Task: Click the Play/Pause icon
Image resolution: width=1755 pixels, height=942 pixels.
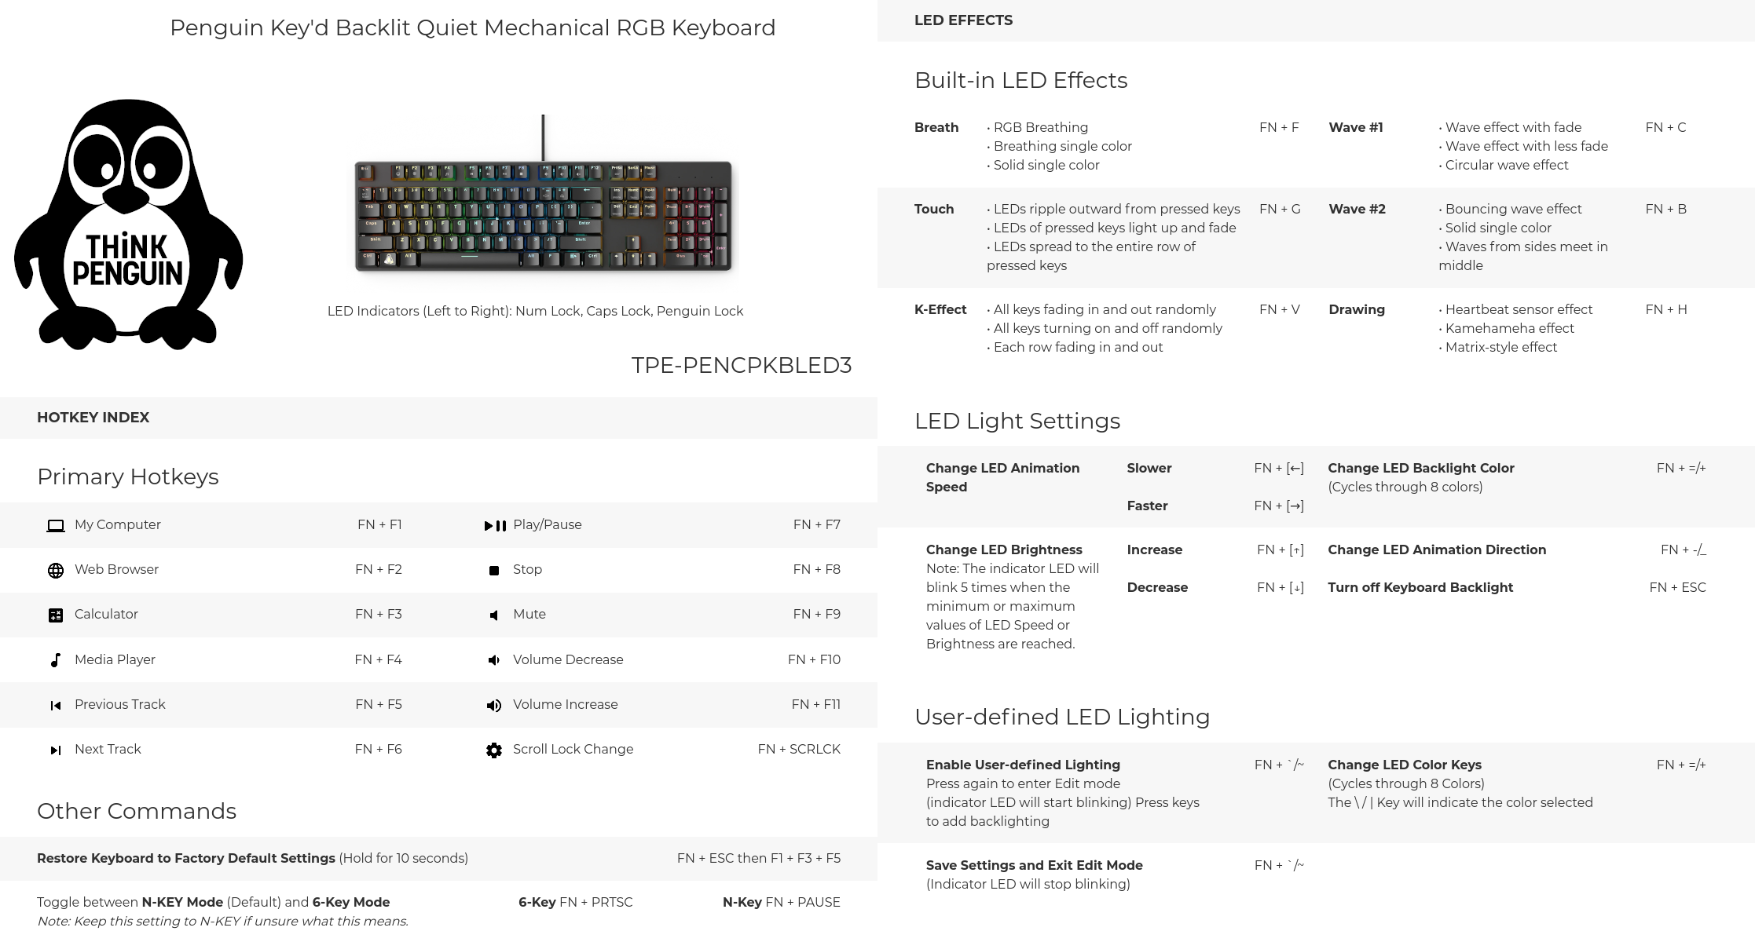Action: 495,526
